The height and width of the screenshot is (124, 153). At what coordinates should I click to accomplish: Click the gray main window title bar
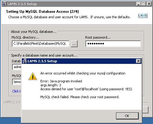coord(71,4)
